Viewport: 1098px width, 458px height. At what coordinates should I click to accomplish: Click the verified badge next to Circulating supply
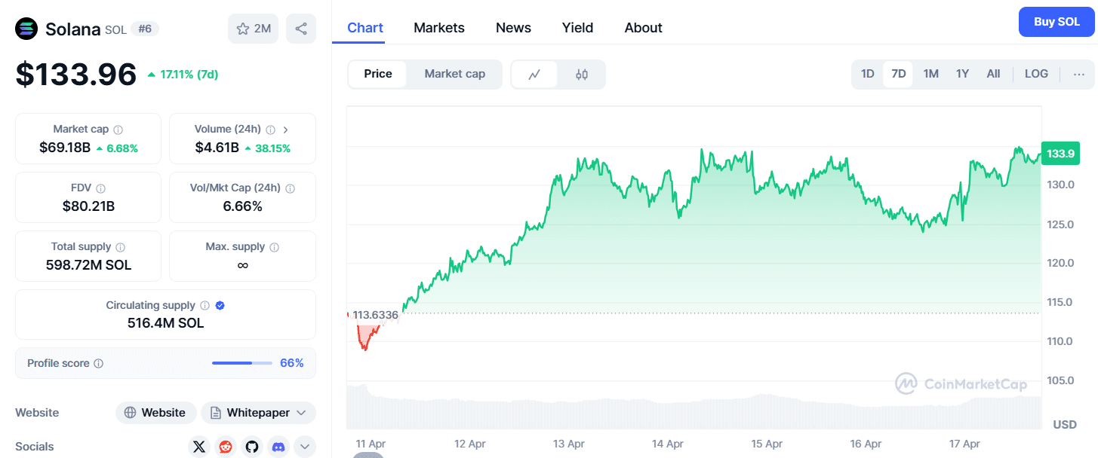220,306
